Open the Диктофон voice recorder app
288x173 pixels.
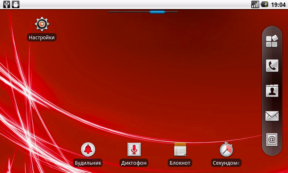(134, 150)
